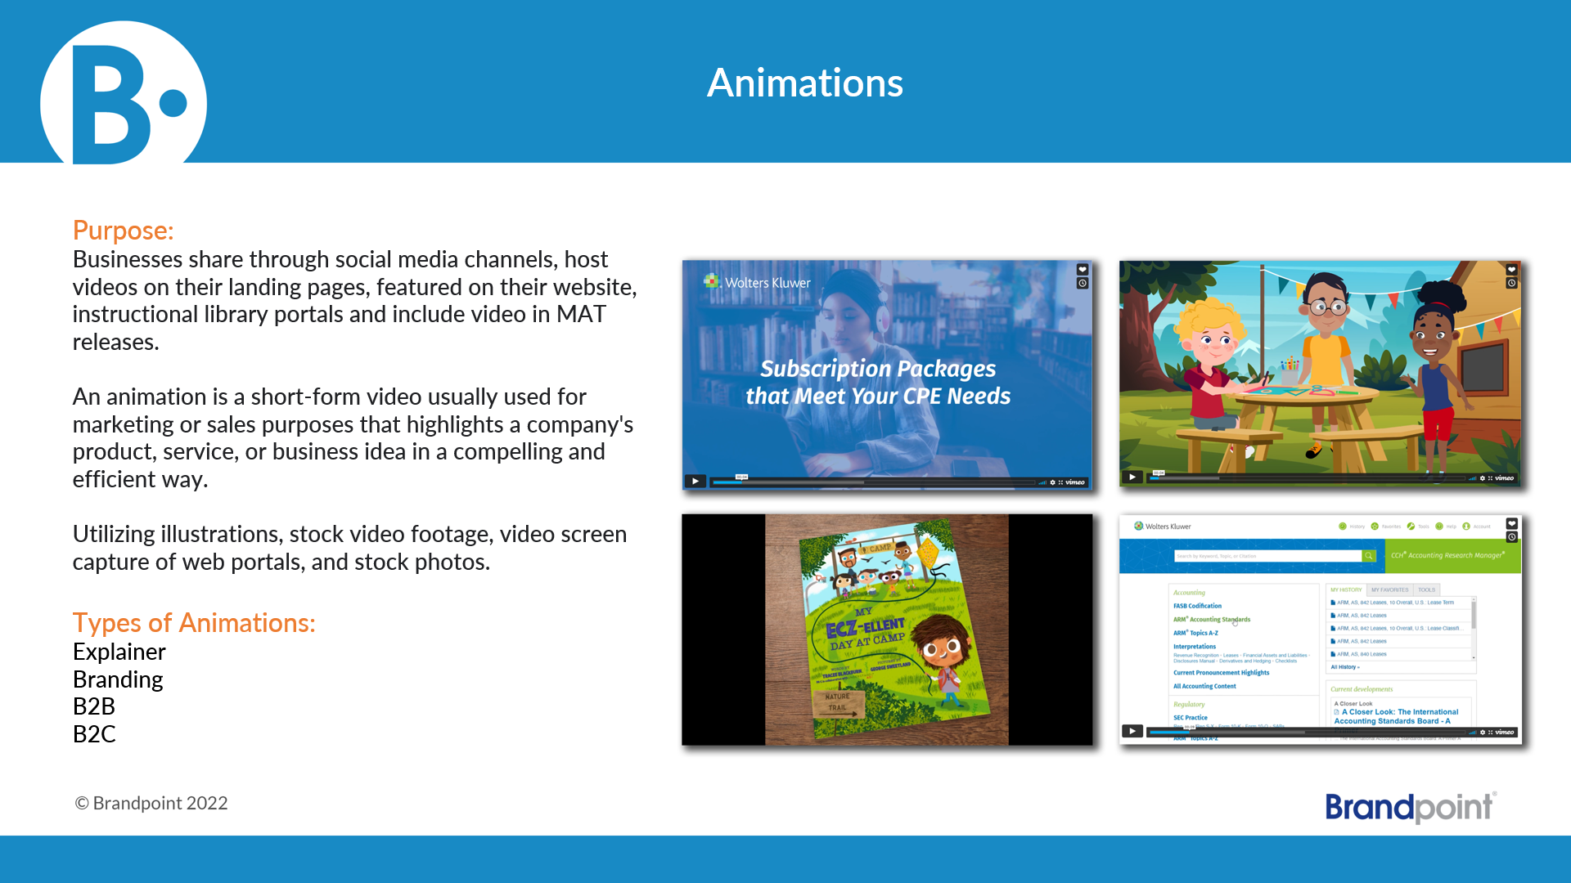The image size is (1571, 883).
Task: Click the Brandpoint logo at bottom right
Action: pyautogui.click(x=1410, y=808)
